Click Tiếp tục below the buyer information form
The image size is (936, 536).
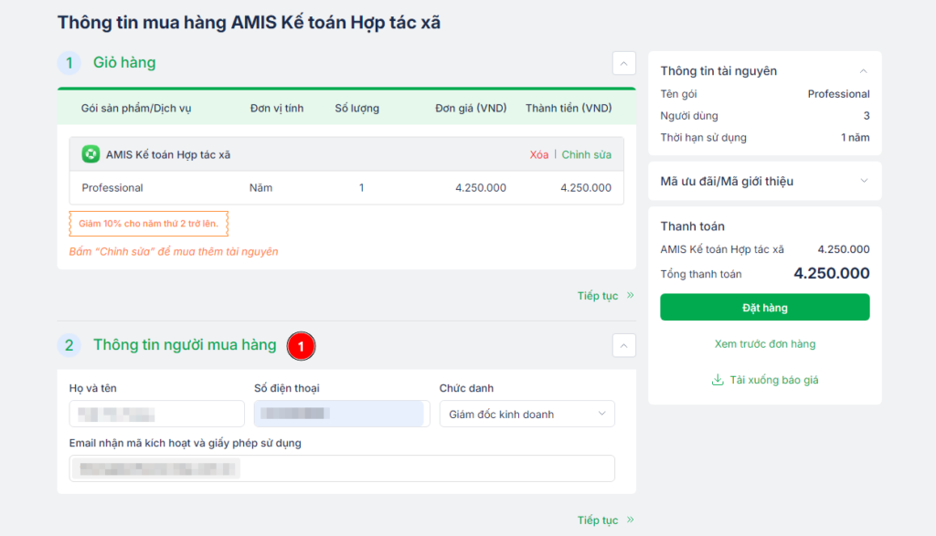coord(605,520)
